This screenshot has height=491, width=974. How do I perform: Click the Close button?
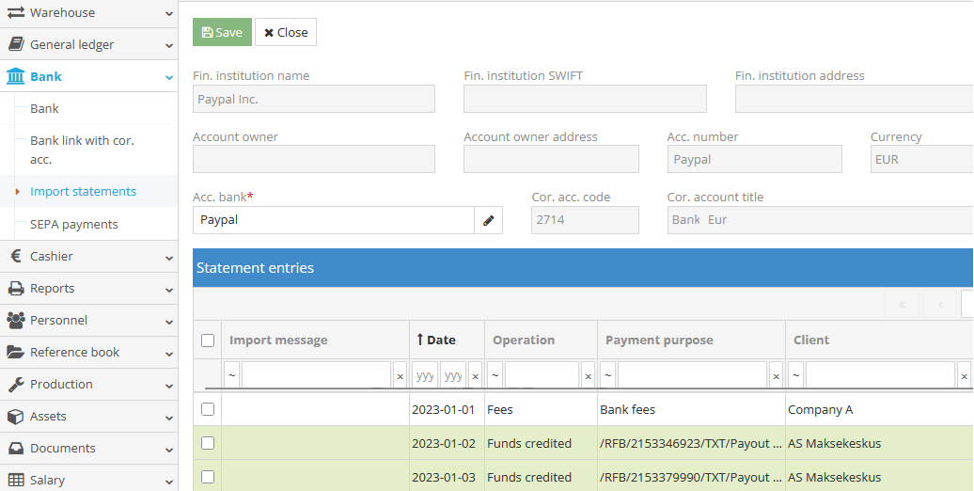(x=286, y=32)
